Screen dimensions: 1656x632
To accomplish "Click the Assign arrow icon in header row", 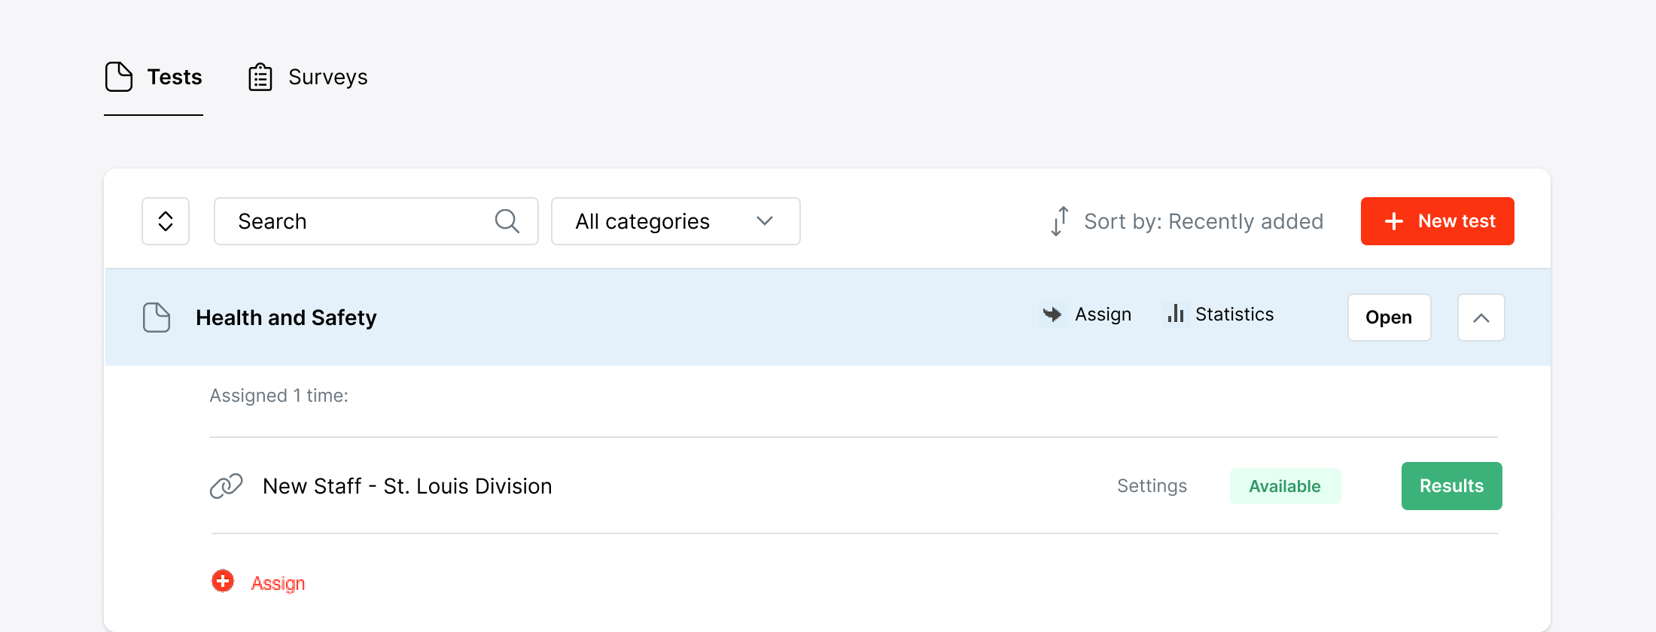I will click(1052, 314).
